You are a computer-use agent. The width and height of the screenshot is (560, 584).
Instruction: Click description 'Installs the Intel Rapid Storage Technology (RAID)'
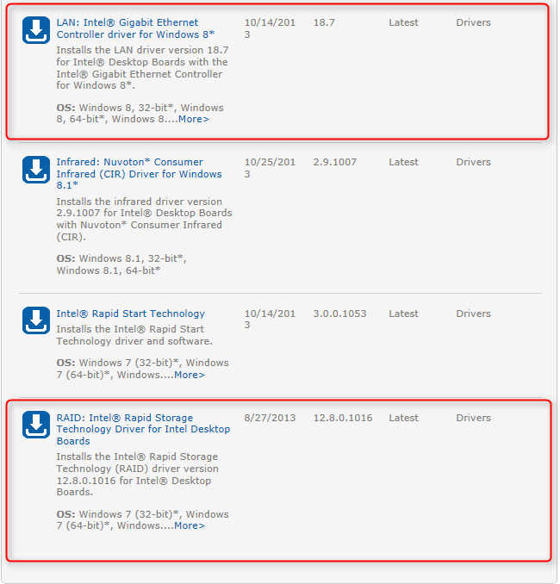pyautogui.click(x=138, y=474)
